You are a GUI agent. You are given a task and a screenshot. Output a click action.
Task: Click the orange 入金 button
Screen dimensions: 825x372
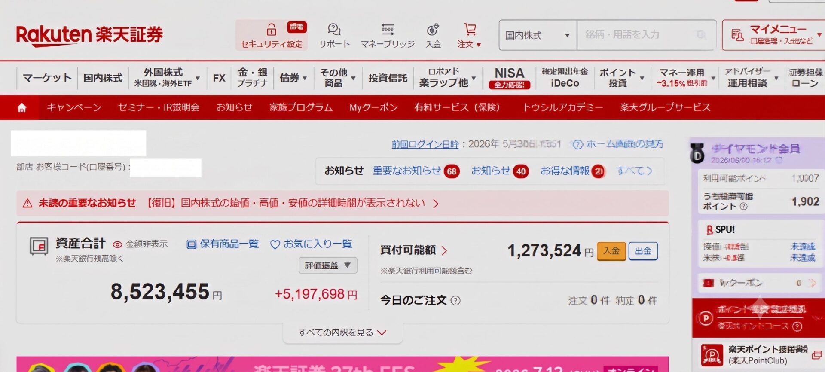tap(611, 251)
